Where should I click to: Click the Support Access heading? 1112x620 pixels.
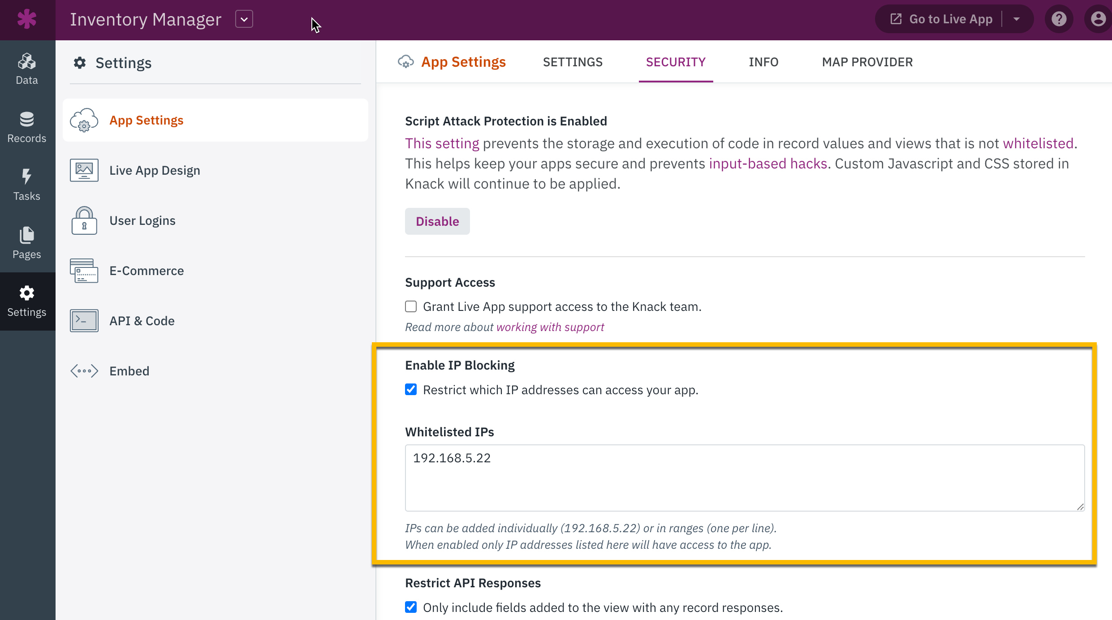pos(450,282)
